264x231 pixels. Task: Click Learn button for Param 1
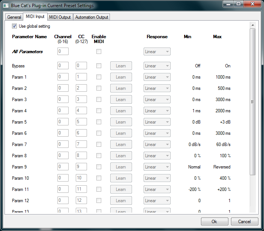click(x=121, y=77)
